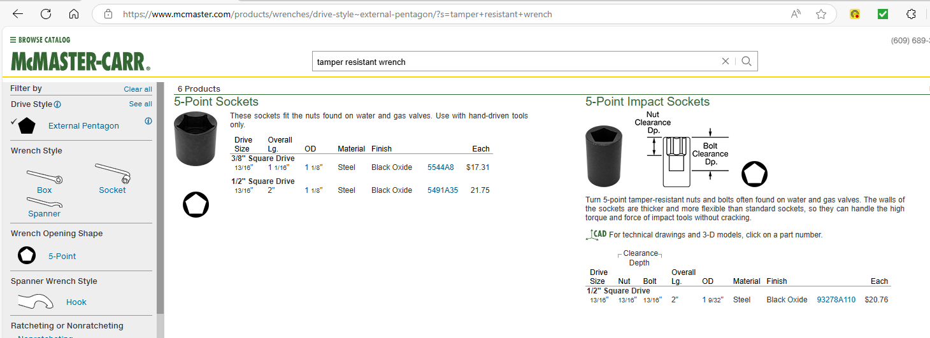The width and height of the screenshot is (930, 338).
Task: Click the 21.75 price
Action: [x=480, y=190]
